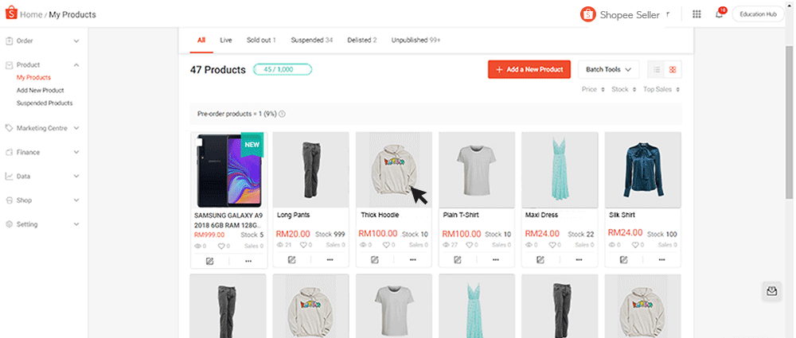Open the Education Hub button
The image size is (796, 338).
(759, 14)
